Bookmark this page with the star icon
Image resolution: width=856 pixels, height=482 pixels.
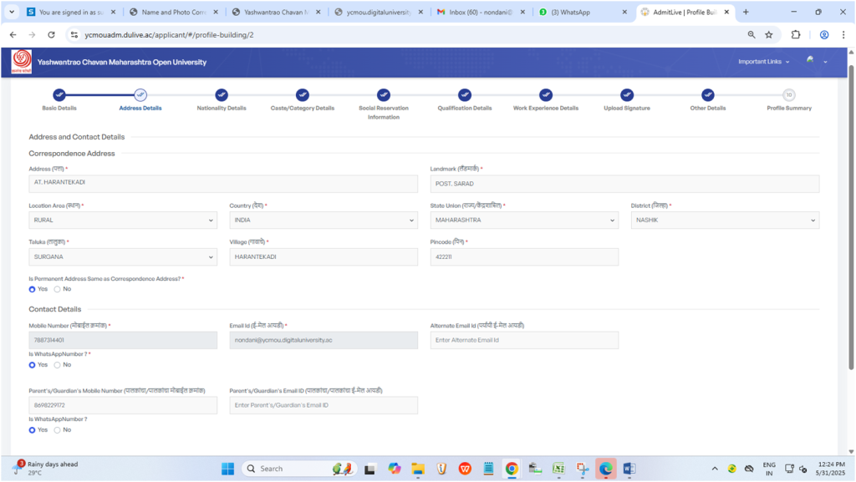(x=768, y=35)
